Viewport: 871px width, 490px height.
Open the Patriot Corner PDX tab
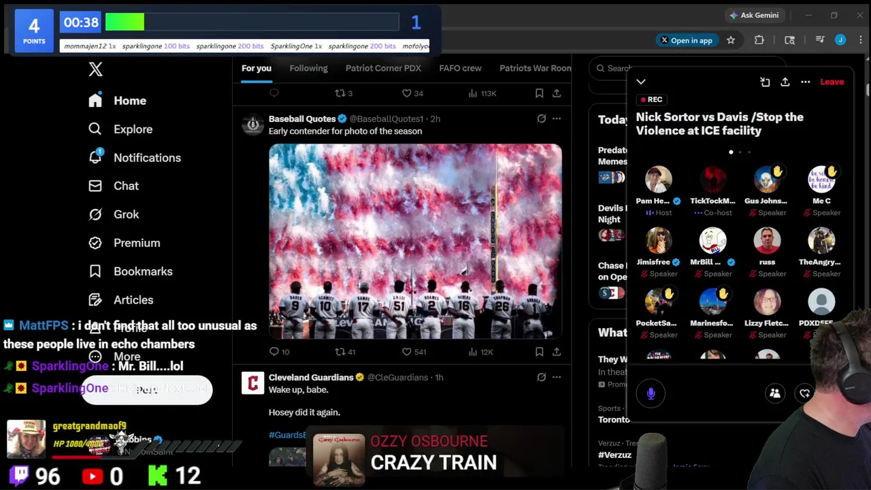coord(383,68)
